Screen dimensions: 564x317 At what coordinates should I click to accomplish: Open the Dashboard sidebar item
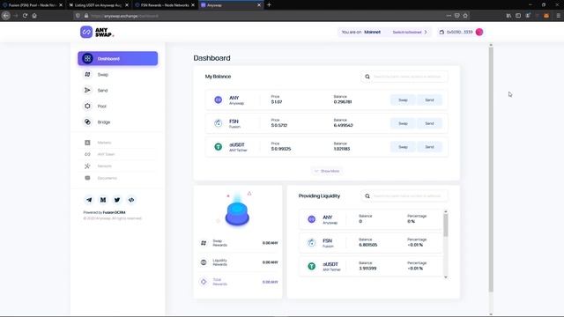(x=117, y=59)
